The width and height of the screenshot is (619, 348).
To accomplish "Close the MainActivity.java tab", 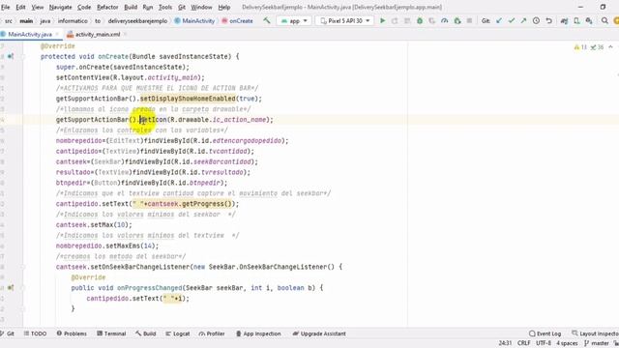I will 57,35.
